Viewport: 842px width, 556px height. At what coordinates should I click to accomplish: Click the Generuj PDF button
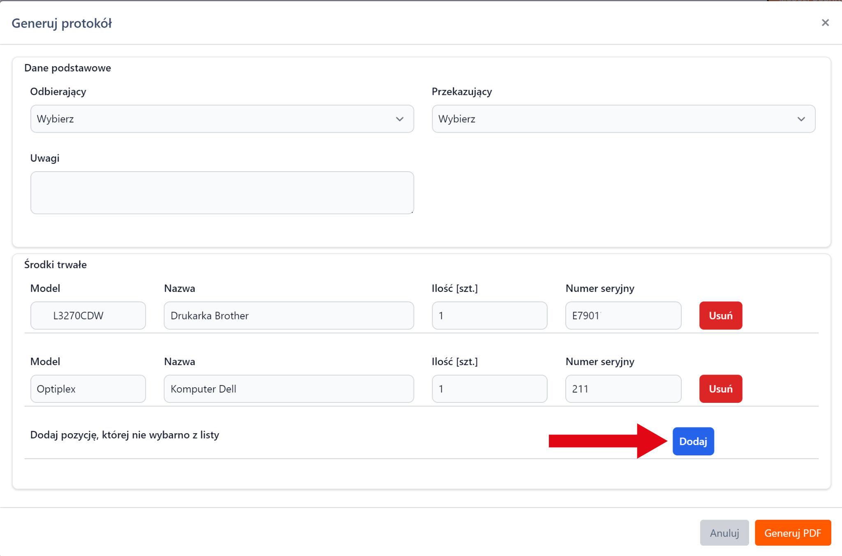click(792, 533)
